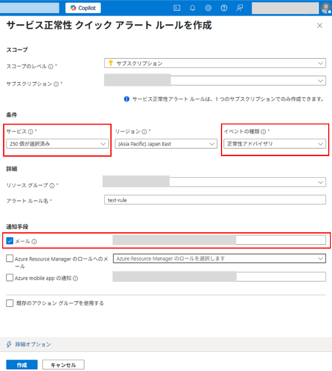Check Azure mobile app の通知 checkbox
Image resolution: width=332 pixels, height=371 pixels.
pos(10,277)
